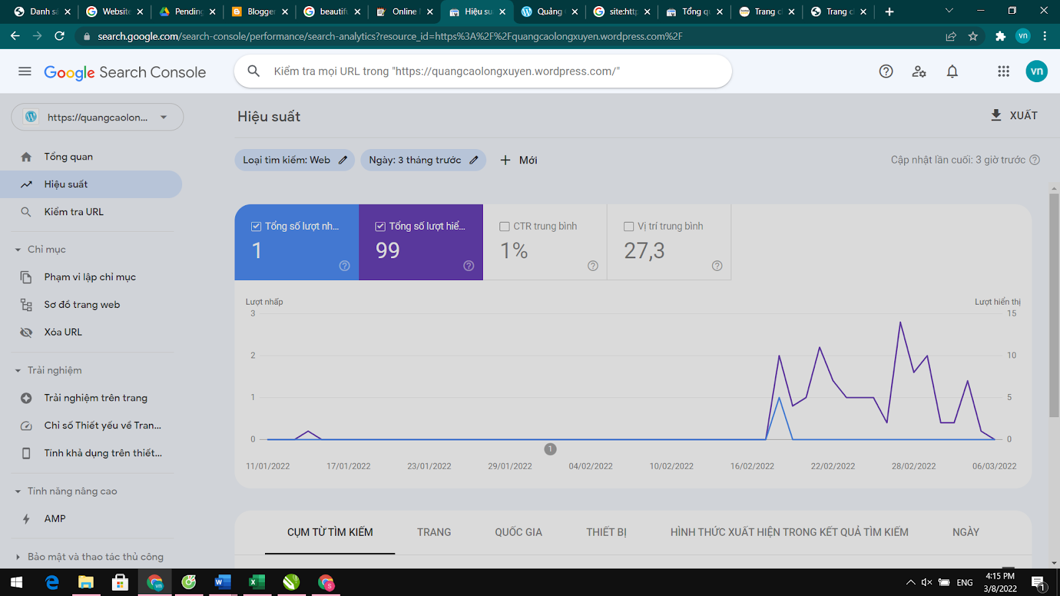This screenshot has height=596, width=1060.
Task: Click the share page icon in address bar
Action: pyautogui.click(x=951, y=36)
